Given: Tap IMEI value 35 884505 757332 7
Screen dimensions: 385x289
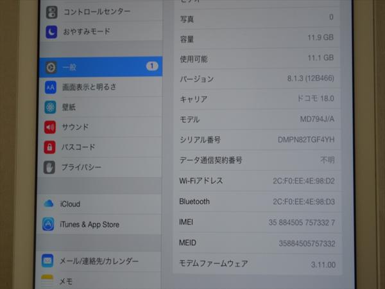Looking at the screenshot, I should click(x=302, y=223).
